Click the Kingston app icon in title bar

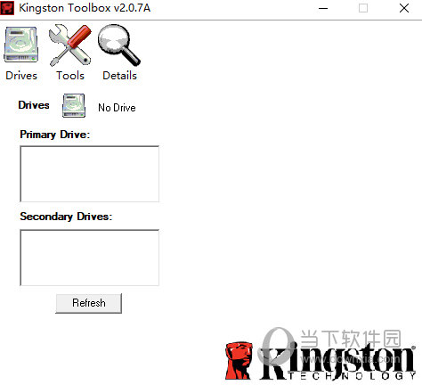pos(7,8)
